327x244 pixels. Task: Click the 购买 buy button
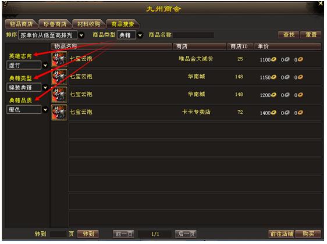(308, 234)
